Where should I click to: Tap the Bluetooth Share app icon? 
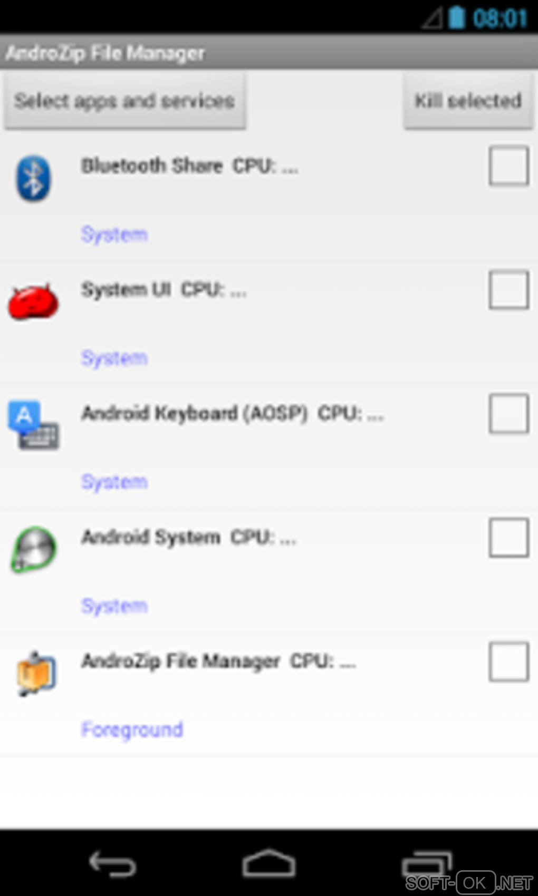[x=33, y=178]
